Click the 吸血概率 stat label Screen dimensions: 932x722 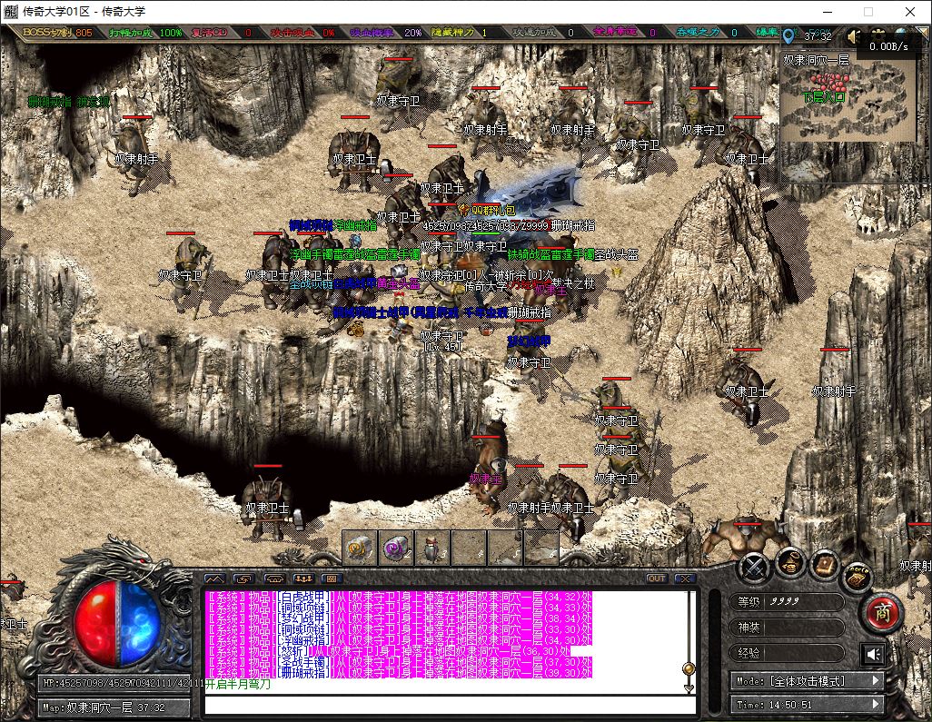tap(372, 32)
